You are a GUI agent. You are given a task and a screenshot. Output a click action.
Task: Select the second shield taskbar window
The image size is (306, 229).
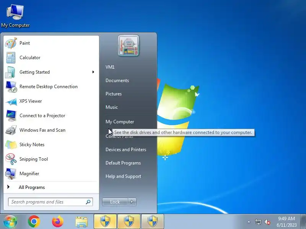(x=129, y=221)
